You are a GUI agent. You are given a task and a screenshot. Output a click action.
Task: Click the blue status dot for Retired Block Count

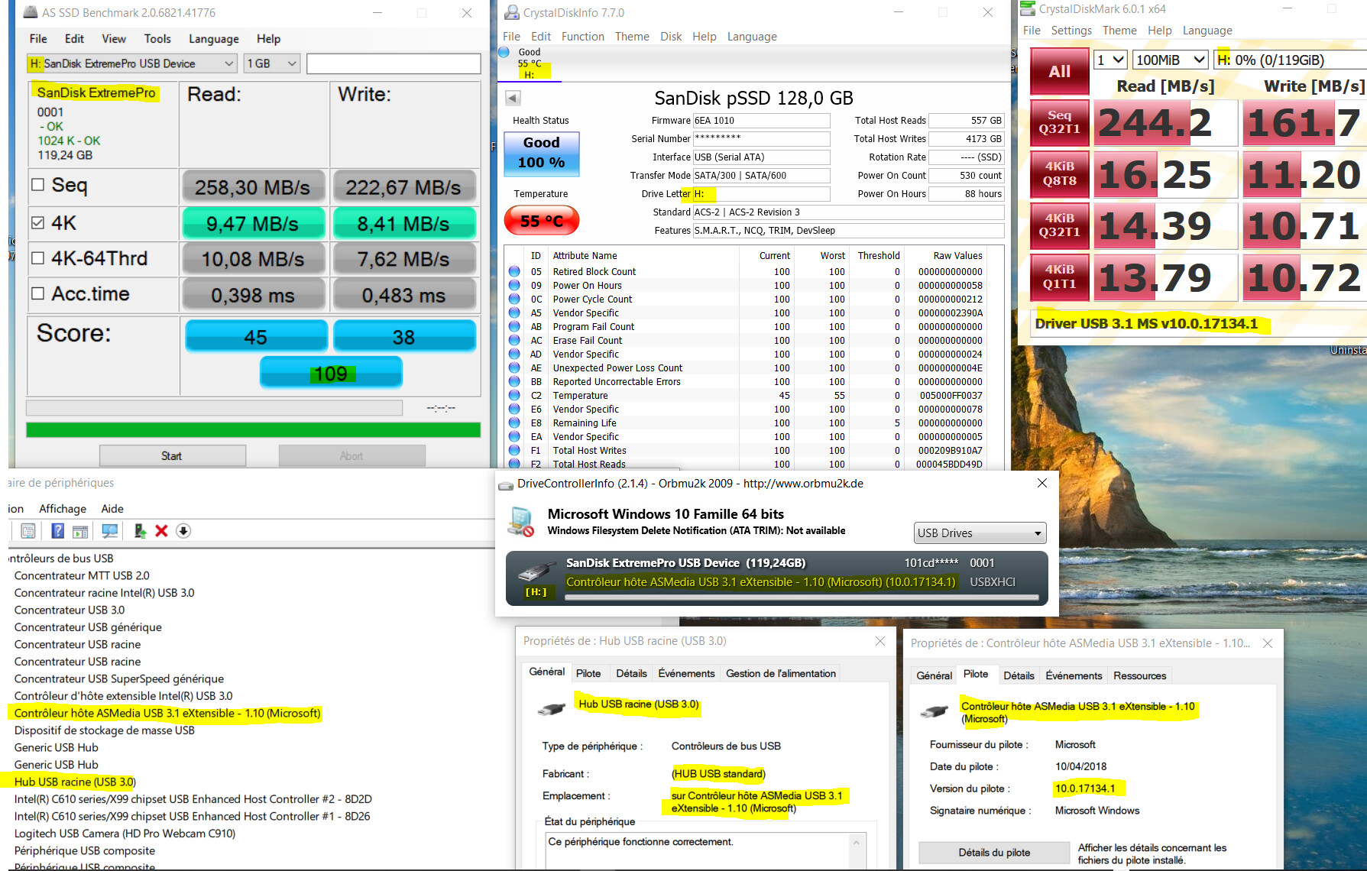click(x=514, y=271)
